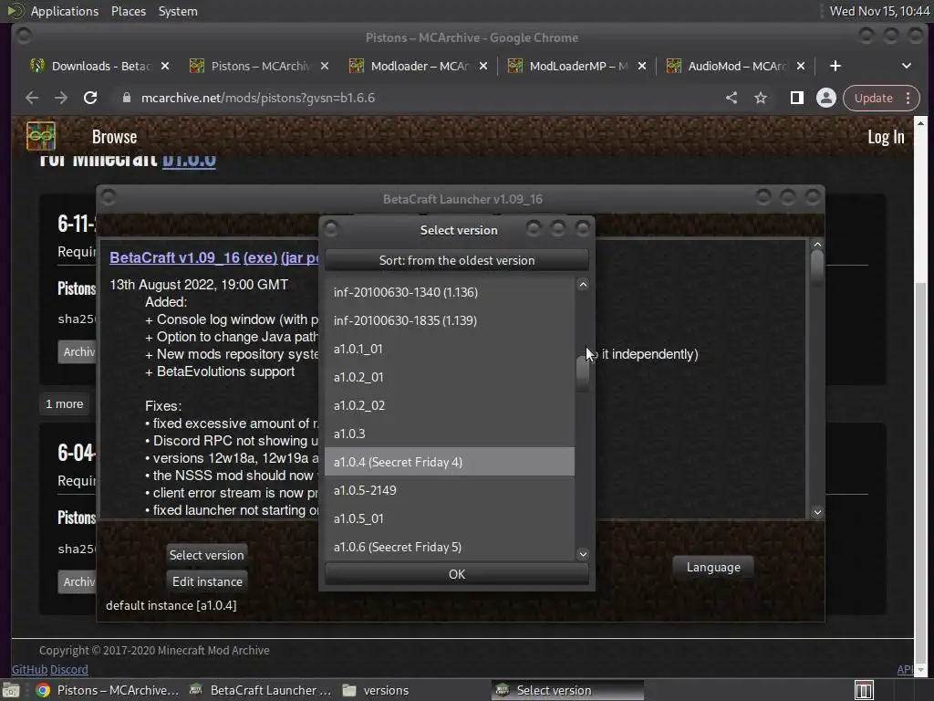The height and width of the screenshot is (701, 934).
Task: Click workspace switcher icon in taskbar
Action: point(864,690)
